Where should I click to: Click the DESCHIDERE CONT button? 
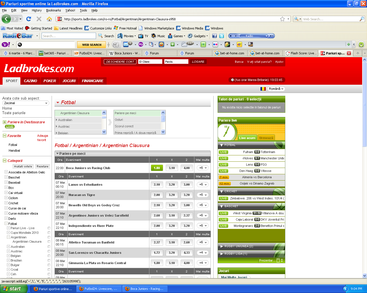tap(120, 62)
